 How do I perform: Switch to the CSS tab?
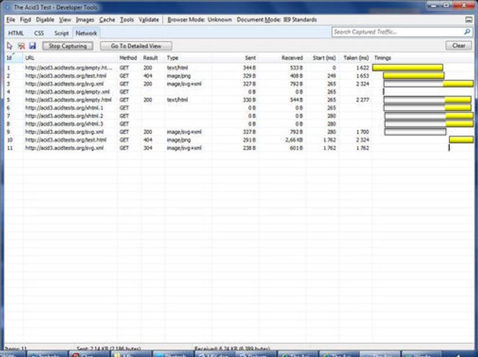pyautogui.click(x=39, y=33)
